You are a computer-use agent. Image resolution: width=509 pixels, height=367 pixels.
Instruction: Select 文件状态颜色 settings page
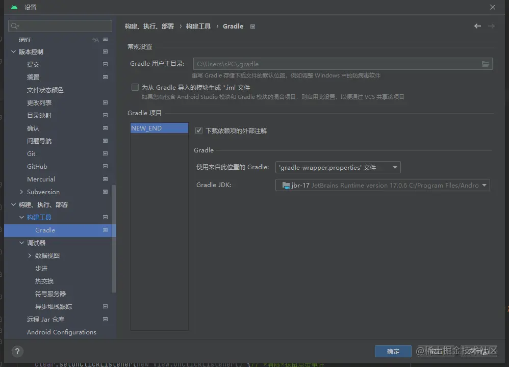point(45,90)
